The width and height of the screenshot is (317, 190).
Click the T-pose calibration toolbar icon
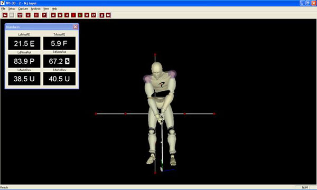(x=20, y=15)
